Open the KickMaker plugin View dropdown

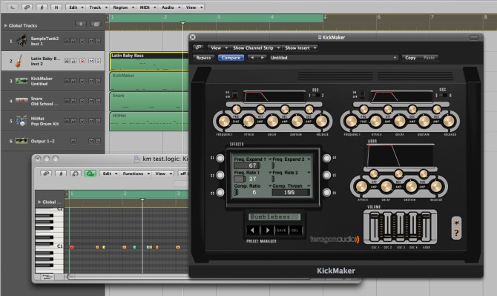218,47
